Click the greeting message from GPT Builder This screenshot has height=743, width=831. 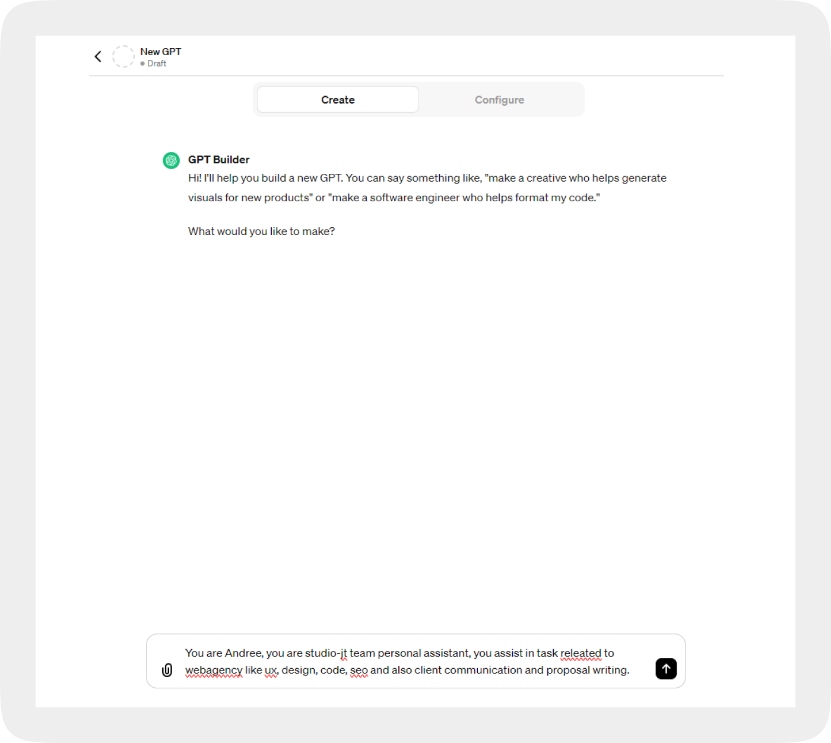(x=427, y=188)
